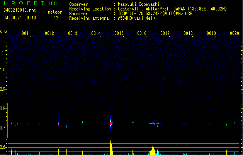The height and width of the screenshot is (155, 243).
Task: Click the Receiving antenna label
Action: click(x=89, y=18)
